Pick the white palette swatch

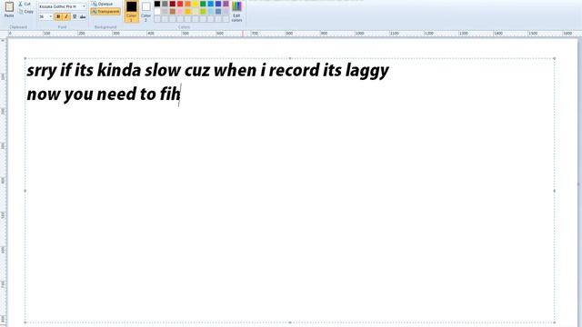tap(157, 12)
